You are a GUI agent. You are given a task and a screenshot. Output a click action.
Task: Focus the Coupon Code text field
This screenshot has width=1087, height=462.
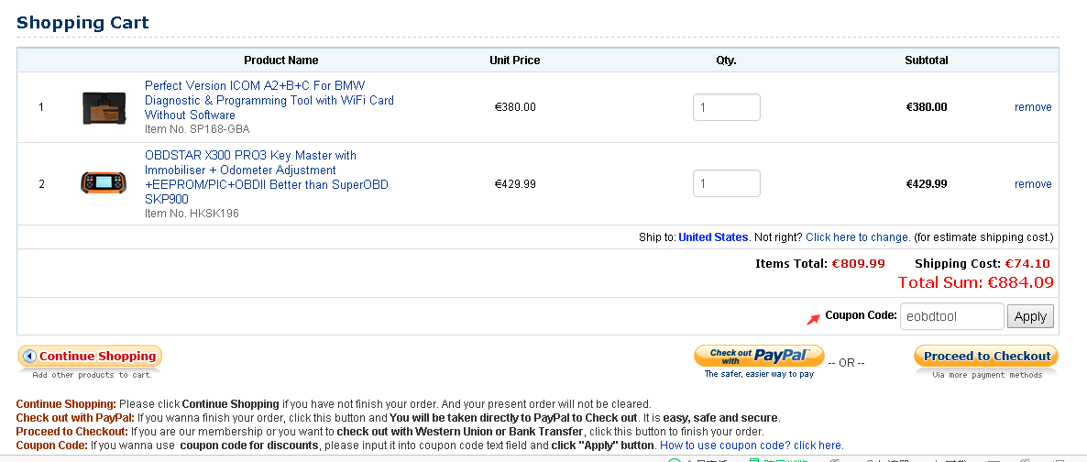[951, 316]
